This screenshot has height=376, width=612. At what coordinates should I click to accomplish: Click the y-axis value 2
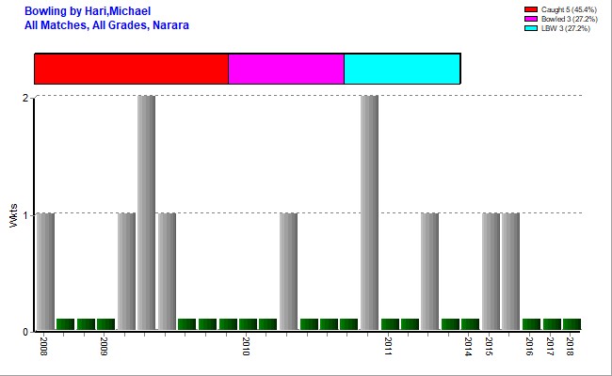click(25, 98)
